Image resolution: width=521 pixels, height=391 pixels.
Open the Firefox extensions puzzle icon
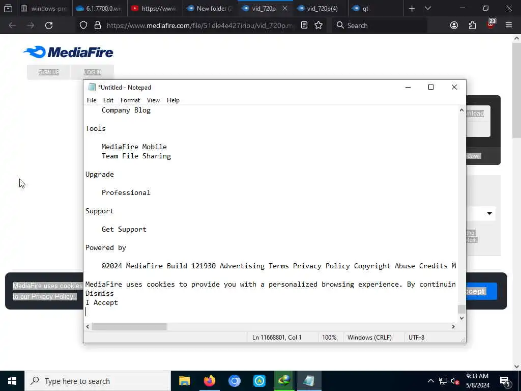[472, 25]
